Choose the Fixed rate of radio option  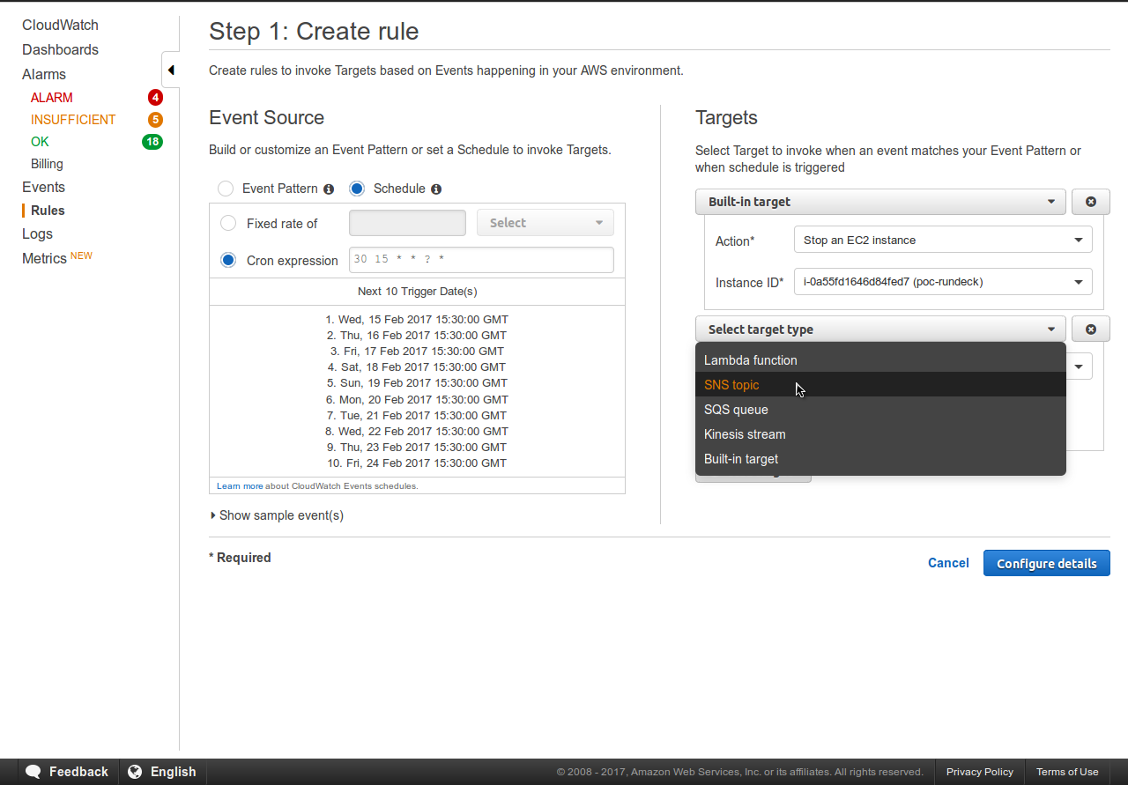[x=228, y=223]
